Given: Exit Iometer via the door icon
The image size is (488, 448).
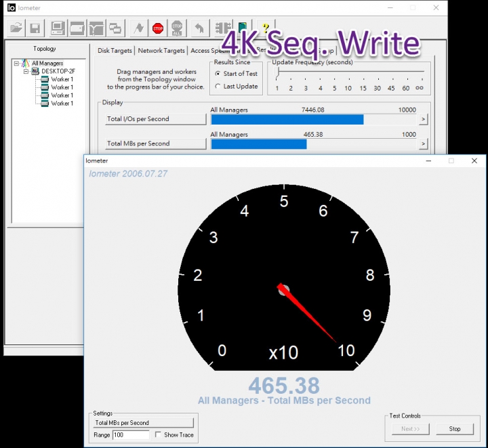Looking at the screenshot, I should (x=242, y=28).
